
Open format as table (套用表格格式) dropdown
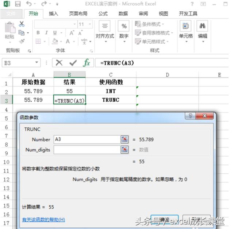pos(154,33)
